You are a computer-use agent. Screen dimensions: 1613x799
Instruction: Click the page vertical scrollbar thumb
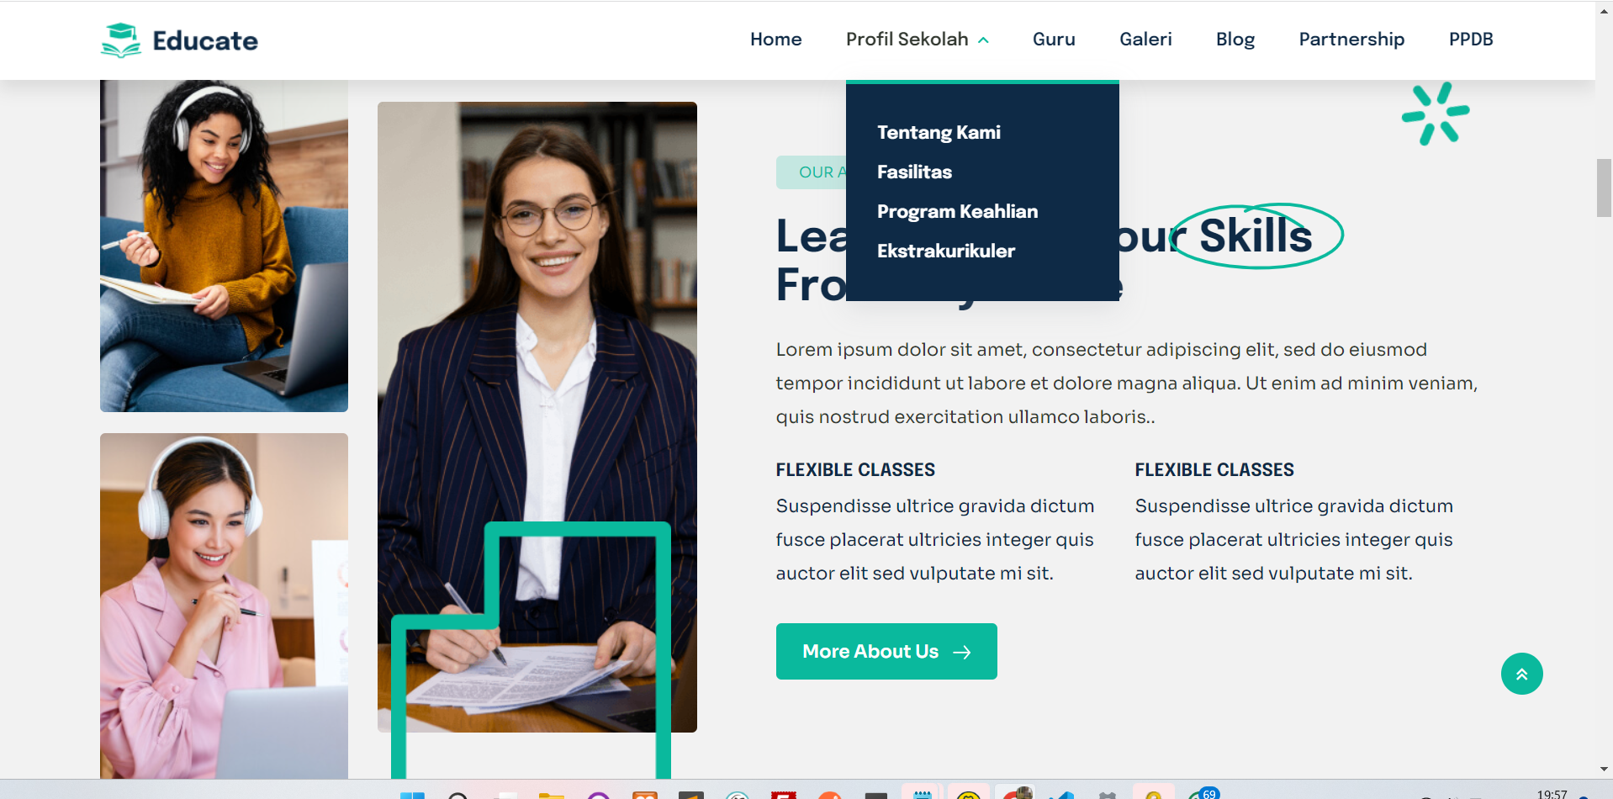click(1604, 188)
